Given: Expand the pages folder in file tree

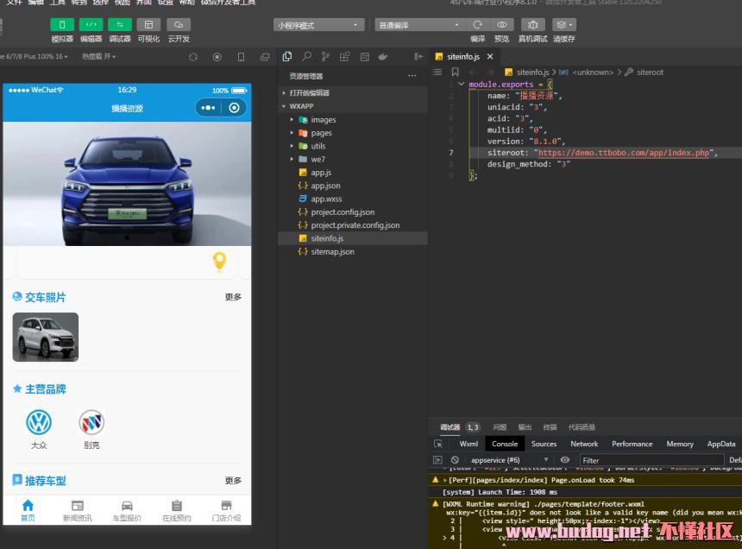Looking at the screenshot, I should [x=321, y=133].
